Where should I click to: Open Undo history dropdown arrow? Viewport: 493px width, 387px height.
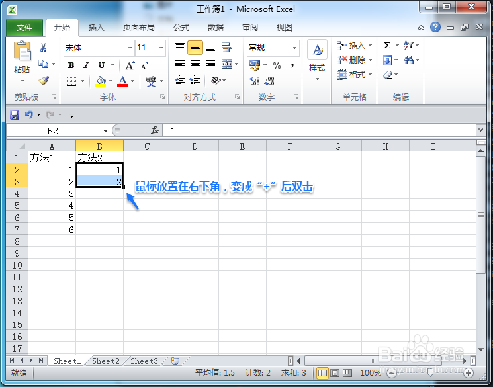(38, 114)
